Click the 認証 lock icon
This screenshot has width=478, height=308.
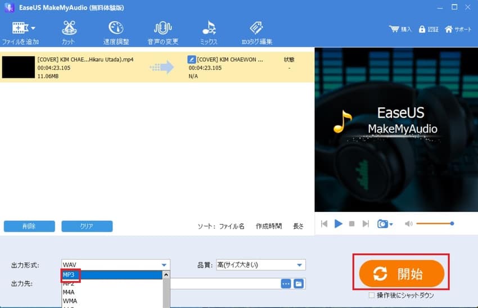tap(422, 29)
